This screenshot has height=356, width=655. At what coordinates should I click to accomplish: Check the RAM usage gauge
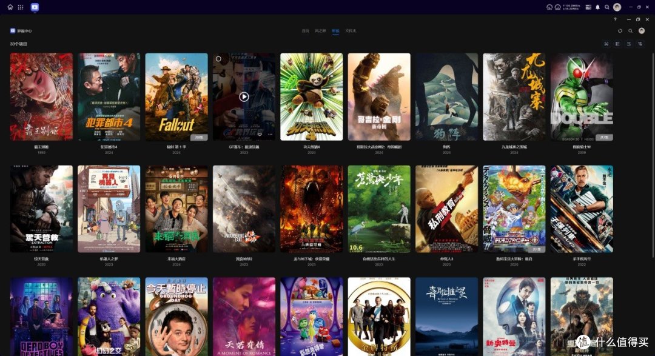coord(558,7)
